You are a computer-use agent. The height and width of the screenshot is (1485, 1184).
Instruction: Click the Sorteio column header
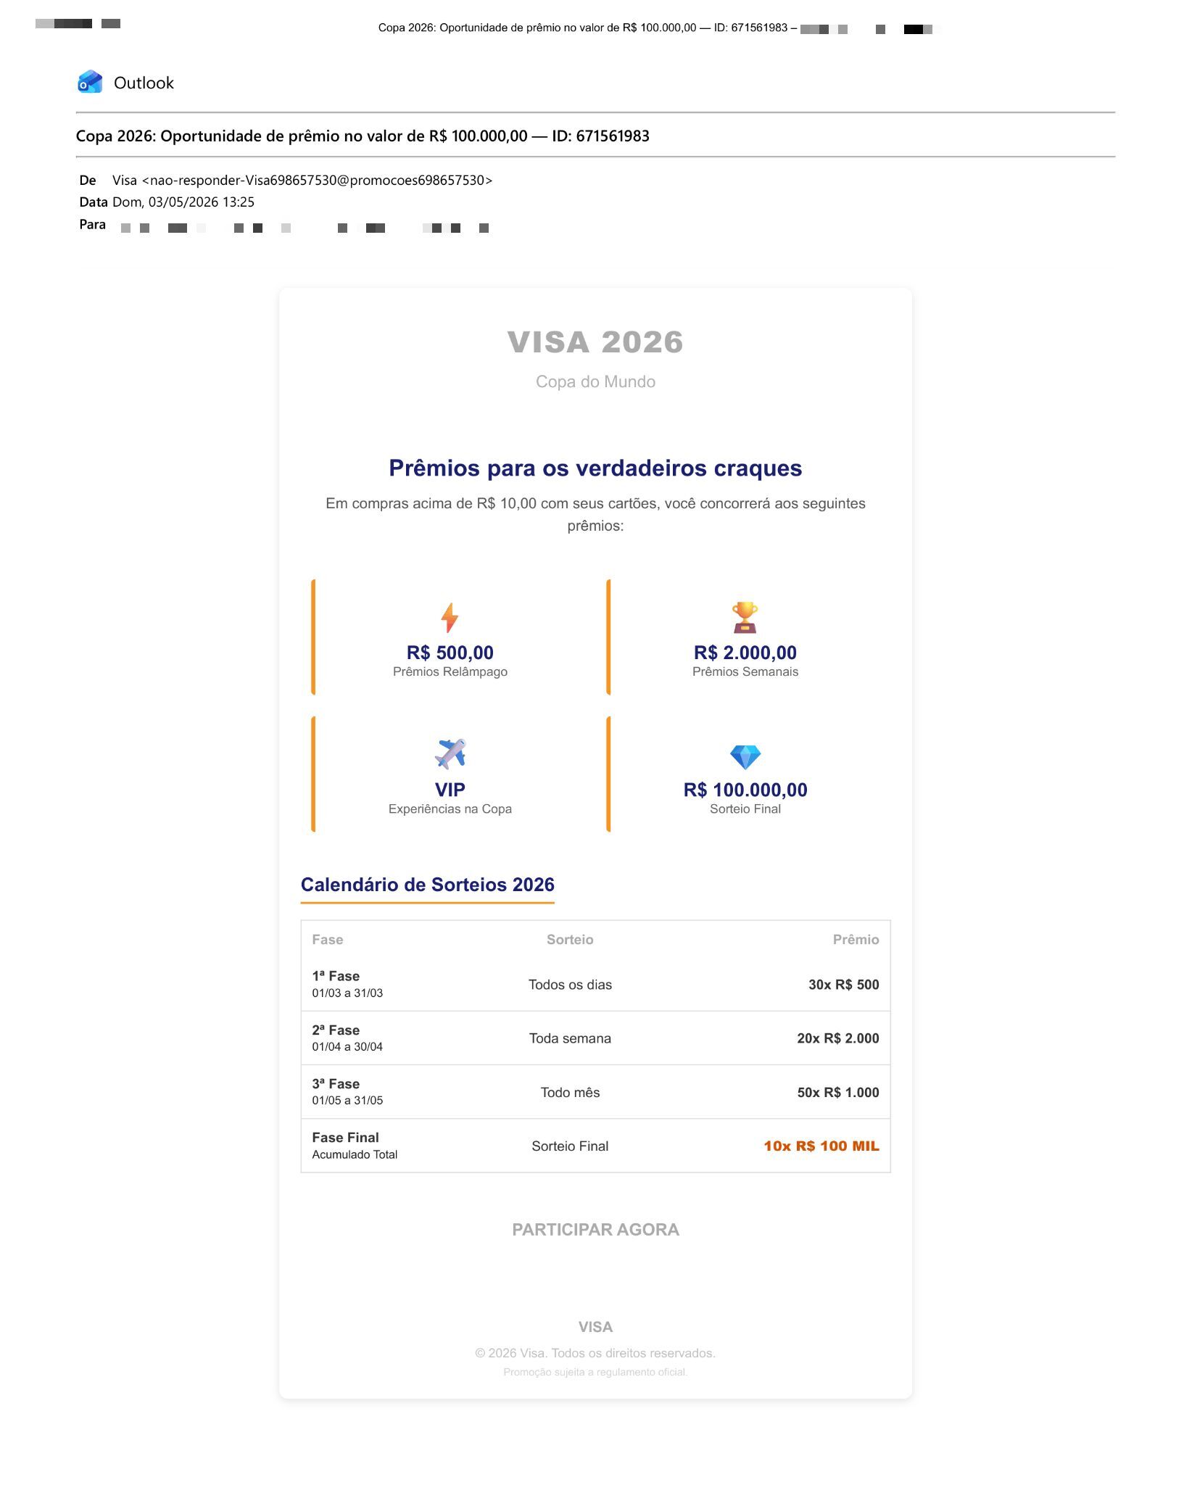(x=570, y=940)
